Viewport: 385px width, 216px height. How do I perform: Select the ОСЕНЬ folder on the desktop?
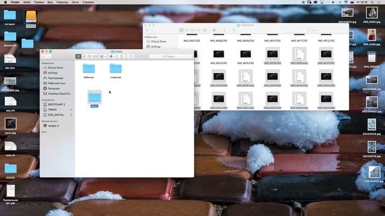(10, 171)
